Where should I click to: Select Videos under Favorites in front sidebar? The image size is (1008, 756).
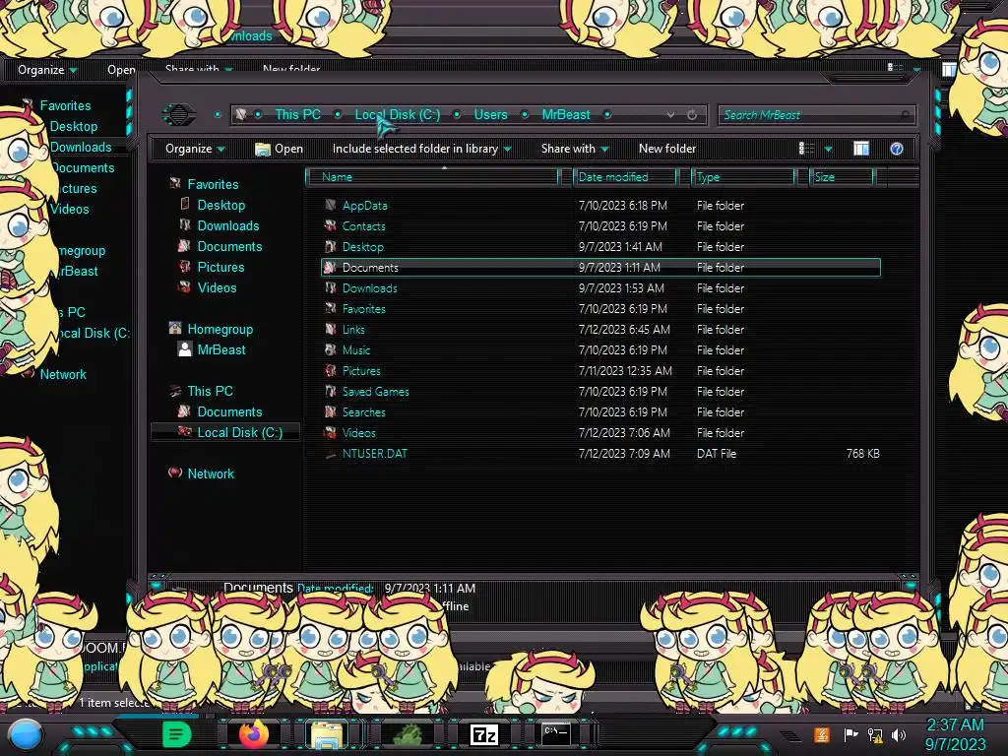(x=218, y=287)
